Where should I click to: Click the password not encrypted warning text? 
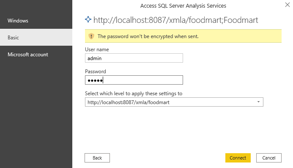(148, 36)
